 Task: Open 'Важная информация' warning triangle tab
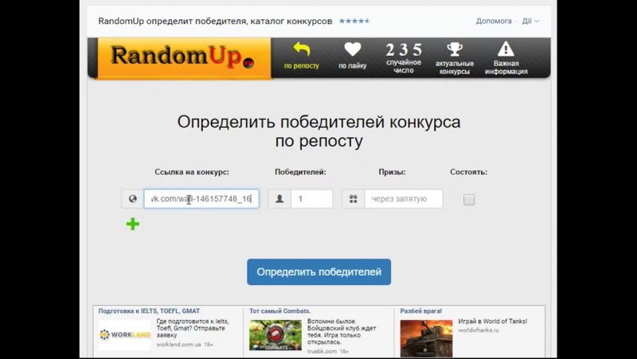click(x=506, y=58)
